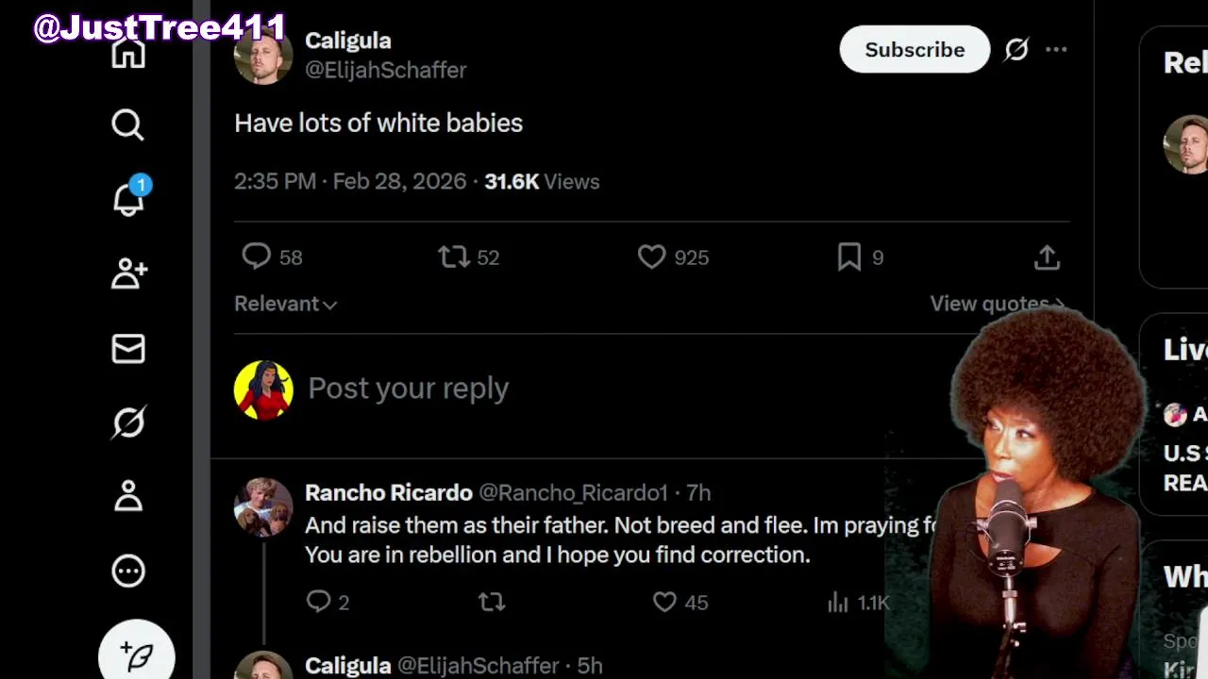Open Grok icon in left sidebar
The height and width of the screenshot is (679, 1208).
pyautogui.click(x=128, y=422)
